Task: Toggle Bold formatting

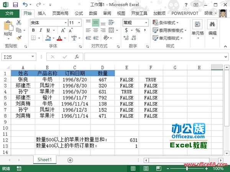Action: pyautogui.click(x=33, y=30)
